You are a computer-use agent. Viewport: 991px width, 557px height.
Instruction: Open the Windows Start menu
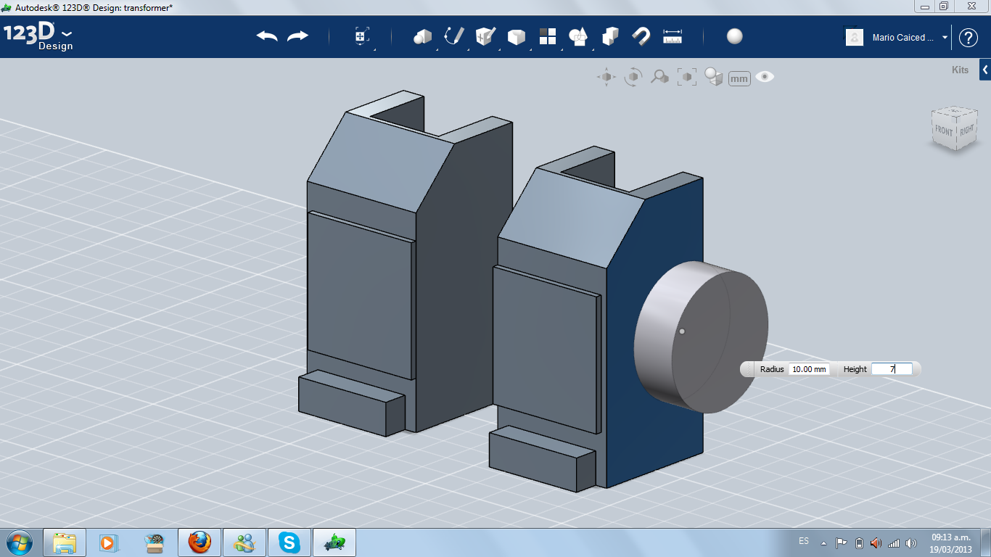click(x=18, y=542)
